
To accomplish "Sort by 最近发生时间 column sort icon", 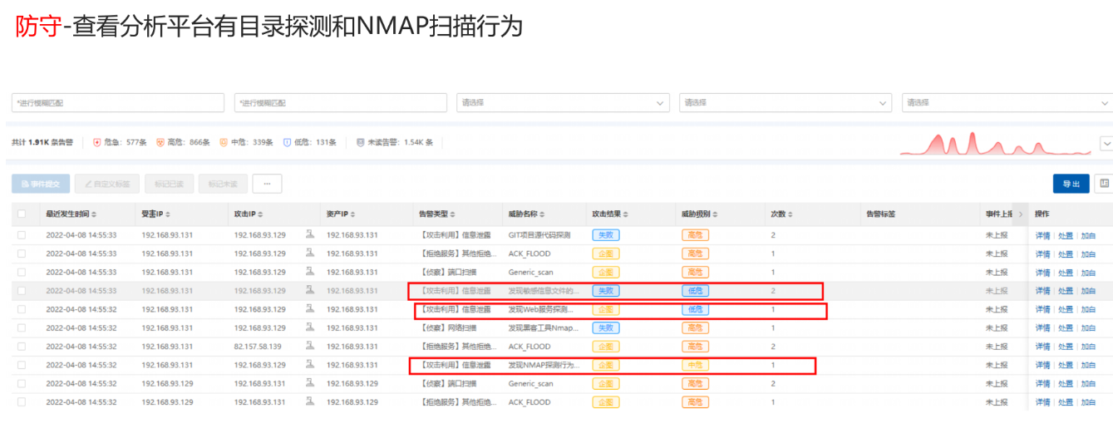I will [94, 214].
